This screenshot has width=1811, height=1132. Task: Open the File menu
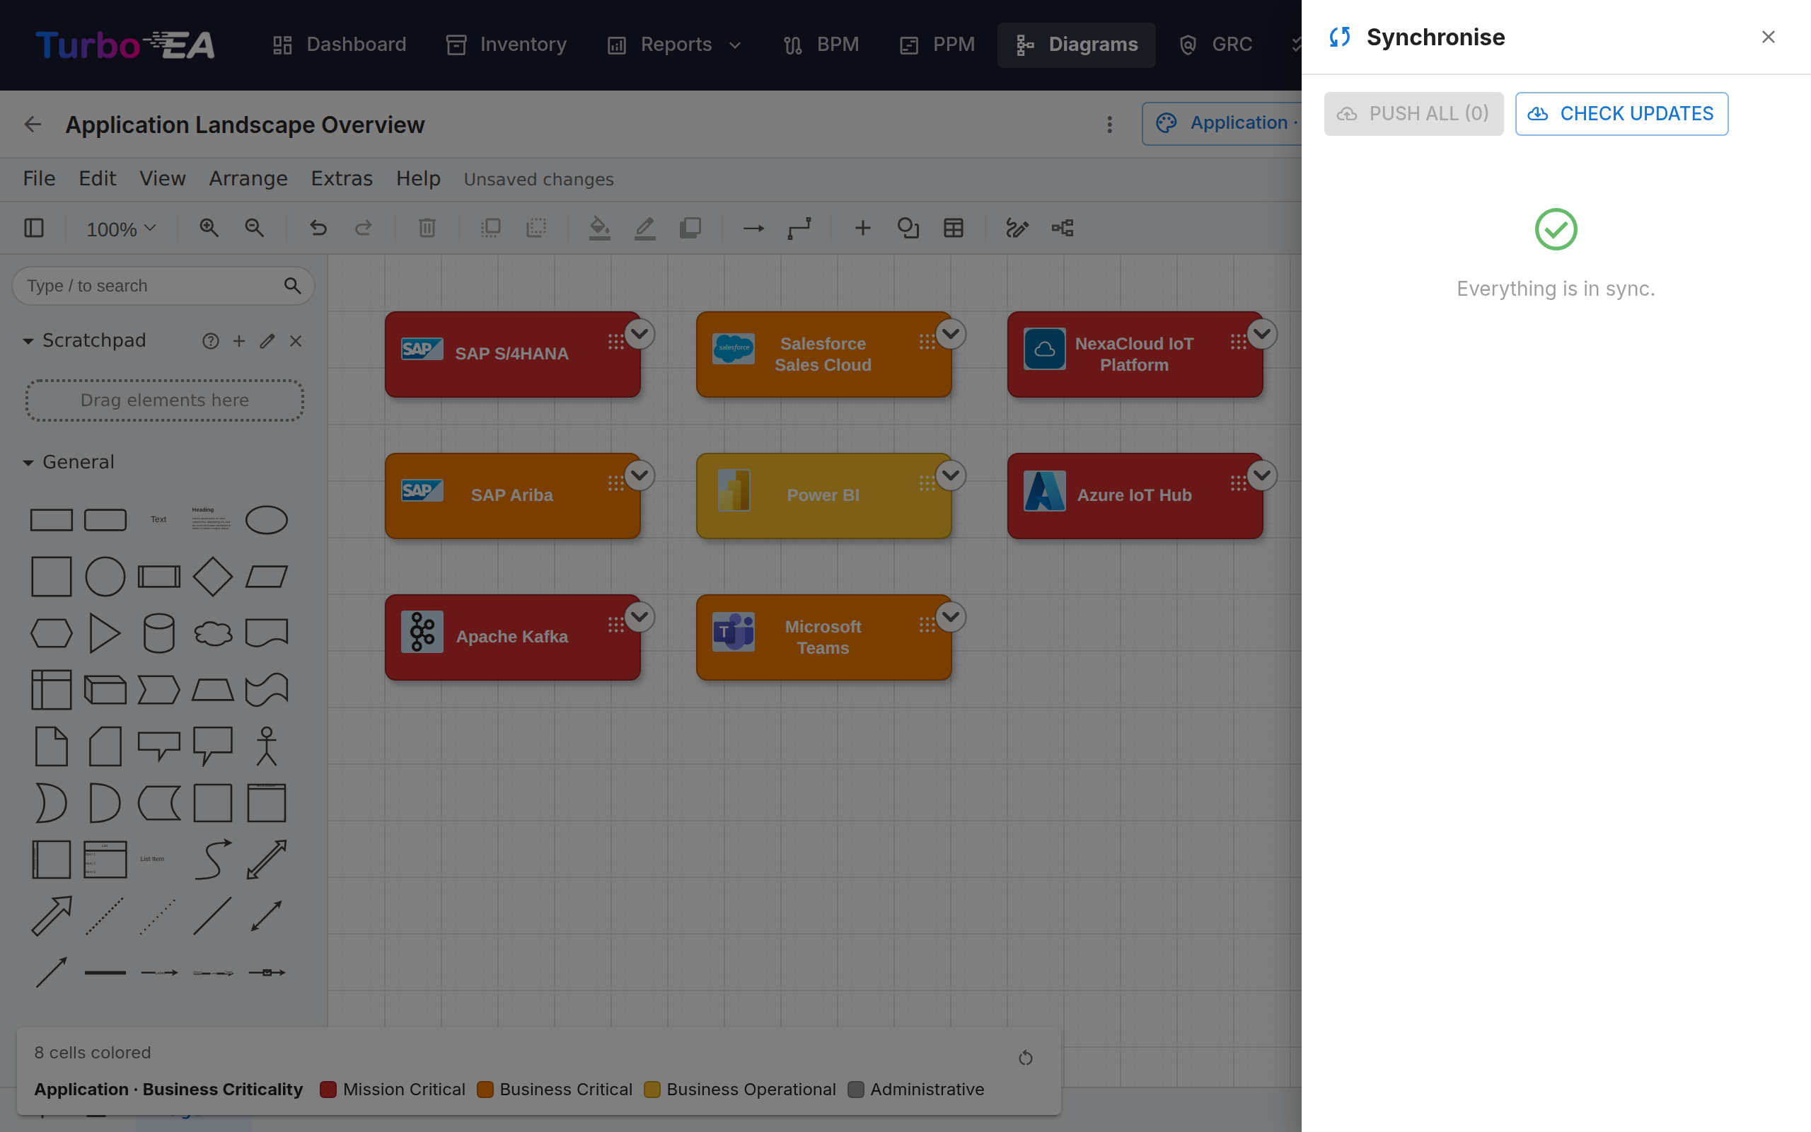click(x=39, y=178)
